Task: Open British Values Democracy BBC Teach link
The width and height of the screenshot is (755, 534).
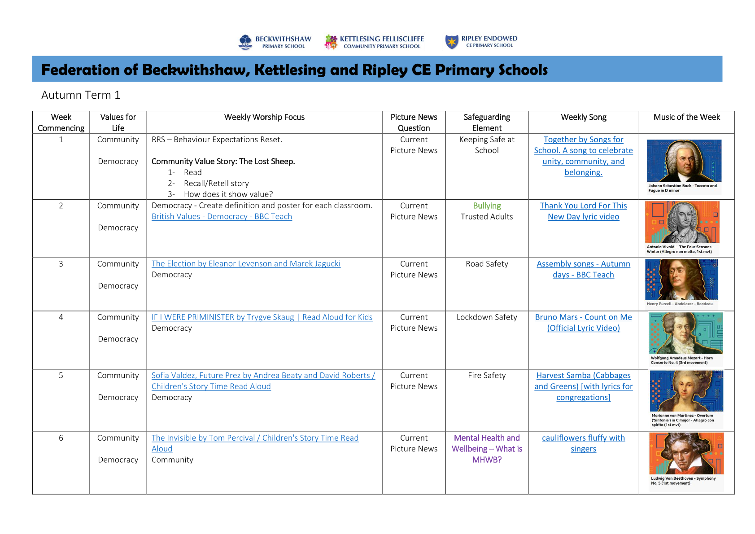Action: point(222,217)
